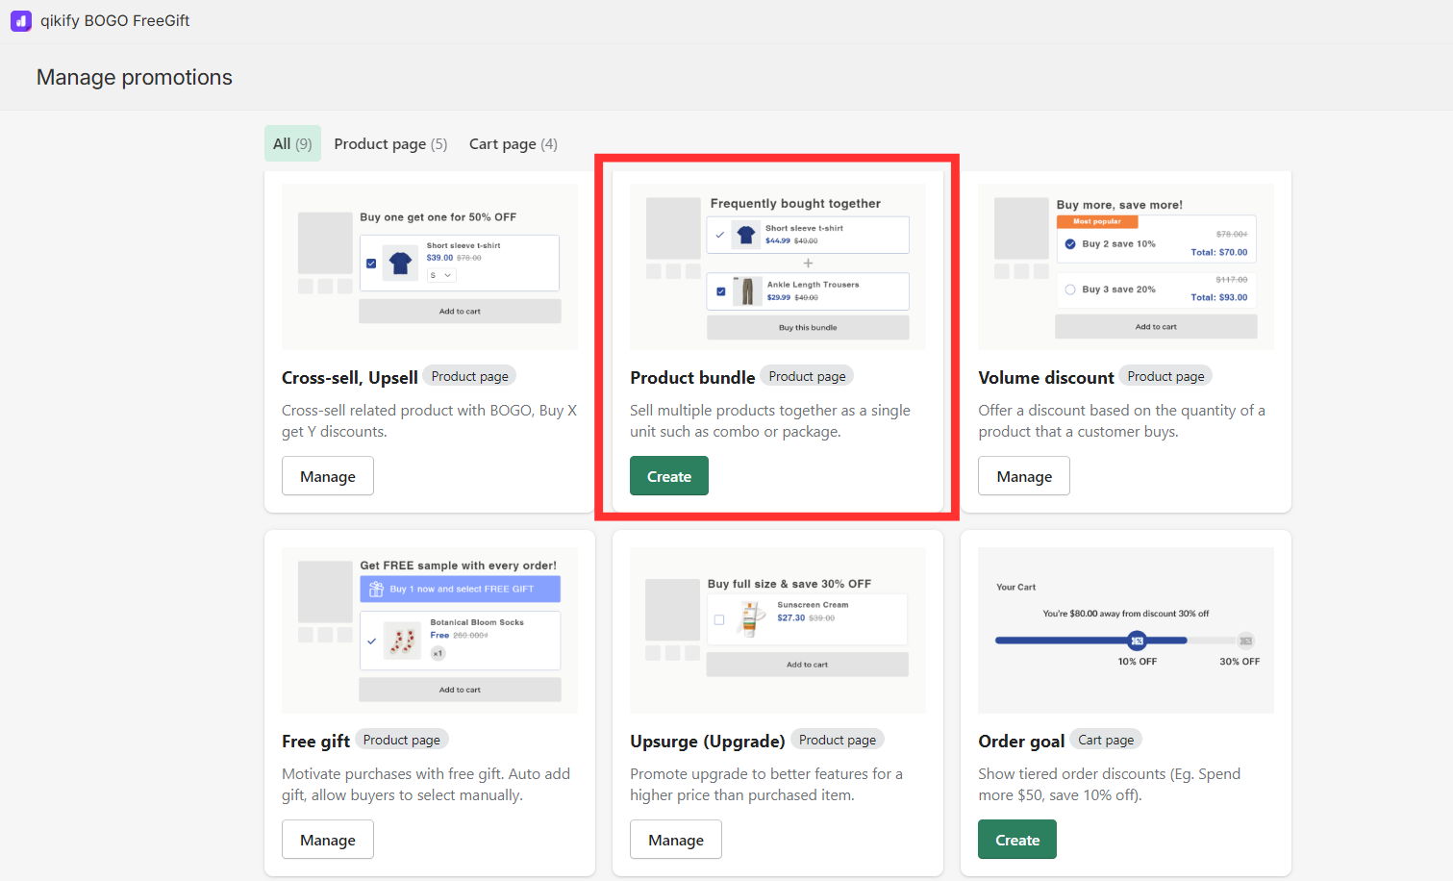Click Manage under Upsurge (Upgrade)
This screenshot has width=1453, height=881.
[x=676, y=840]
